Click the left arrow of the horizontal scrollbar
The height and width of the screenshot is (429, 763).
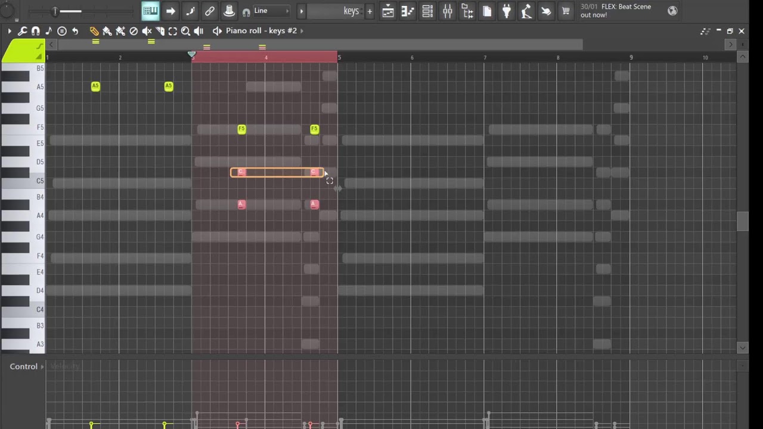coord(51,45)
